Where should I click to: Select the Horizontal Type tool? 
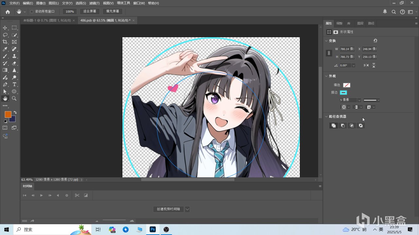click(x=14, y=85)
